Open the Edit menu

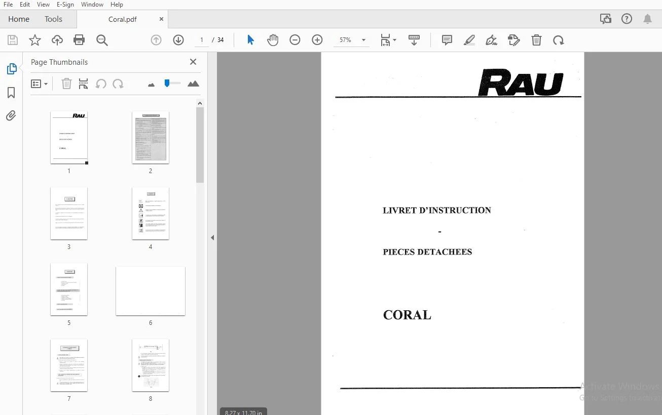(x=24, y=5)
